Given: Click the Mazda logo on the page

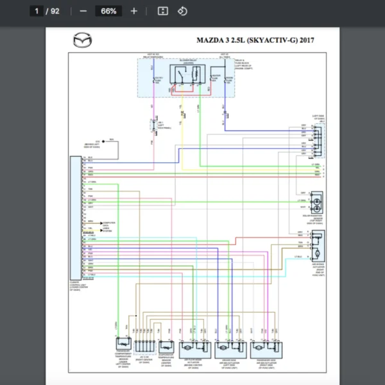Looking at the screenshot, I should (x=82, y=40).
